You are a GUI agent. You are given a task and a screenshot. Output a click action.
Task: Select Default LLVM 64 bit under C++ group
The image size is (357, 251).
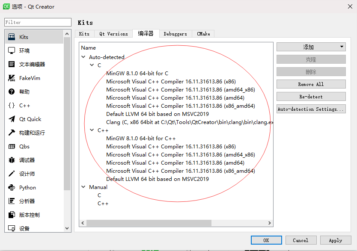coord(158,179)
